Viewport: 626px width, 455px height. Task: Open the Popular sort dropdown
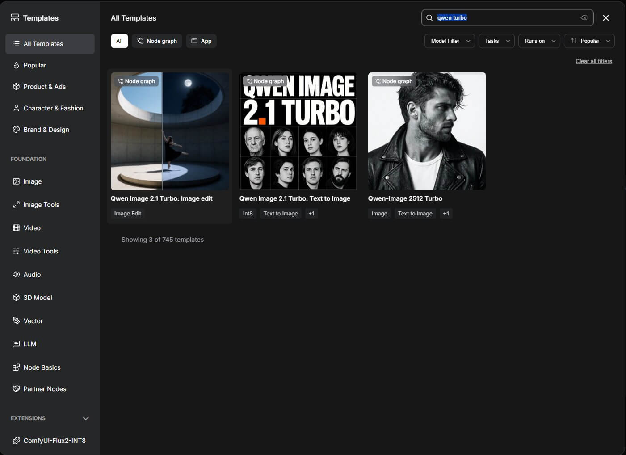(589, 41)
